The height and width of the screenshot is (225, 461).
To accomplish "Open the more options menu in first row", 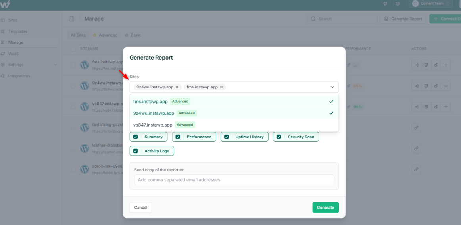I will (446, 65).
